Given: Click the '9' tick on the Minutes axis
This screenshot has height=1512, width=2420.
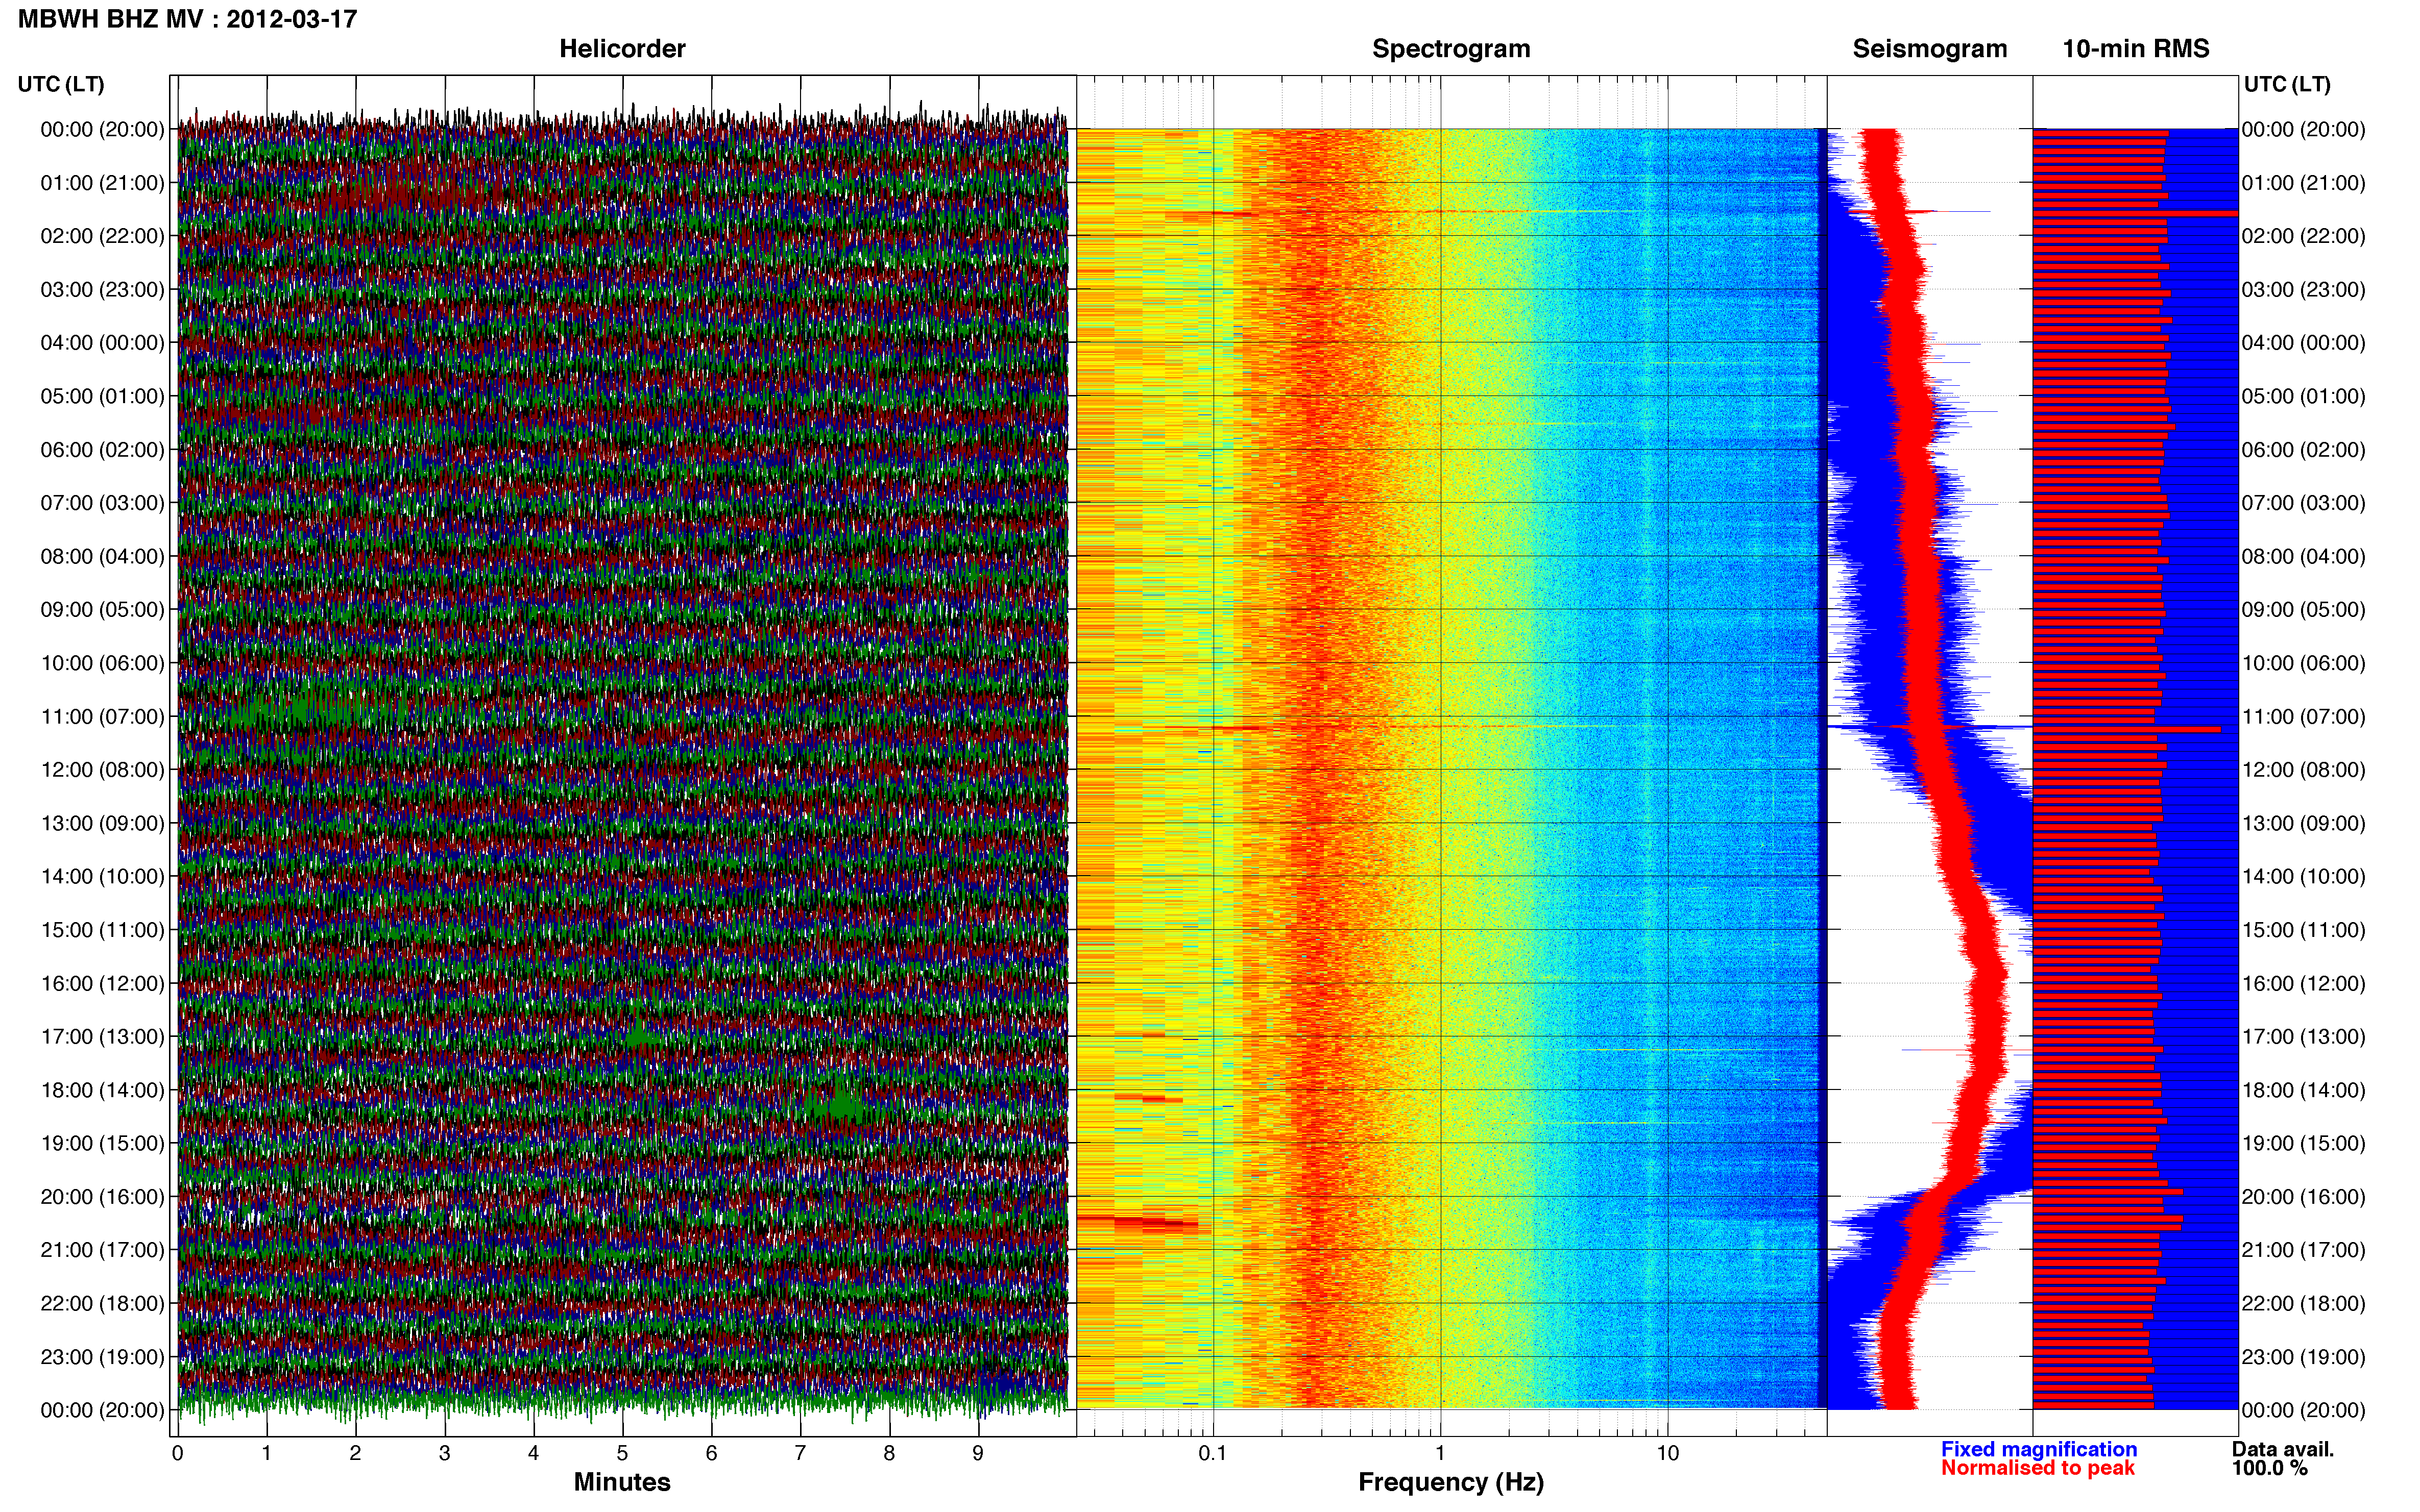Looking at the screenshot, I should pos(978,1453).
